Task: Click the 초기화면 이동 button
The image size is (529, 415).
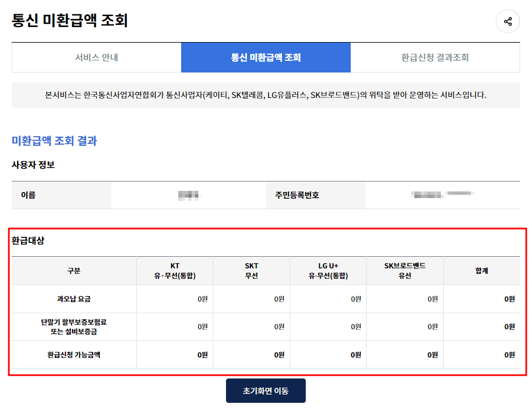Action: tap(265, 390)
